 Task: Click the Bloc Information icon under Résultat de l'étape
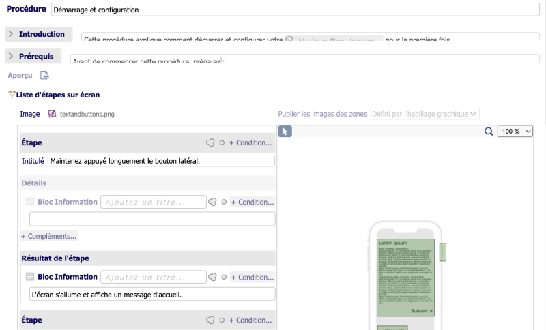(30, 277)
